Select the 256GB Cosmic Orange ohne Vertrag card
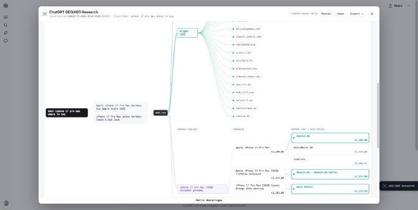This screenshot has height=210, width=418. pos(259,189)
